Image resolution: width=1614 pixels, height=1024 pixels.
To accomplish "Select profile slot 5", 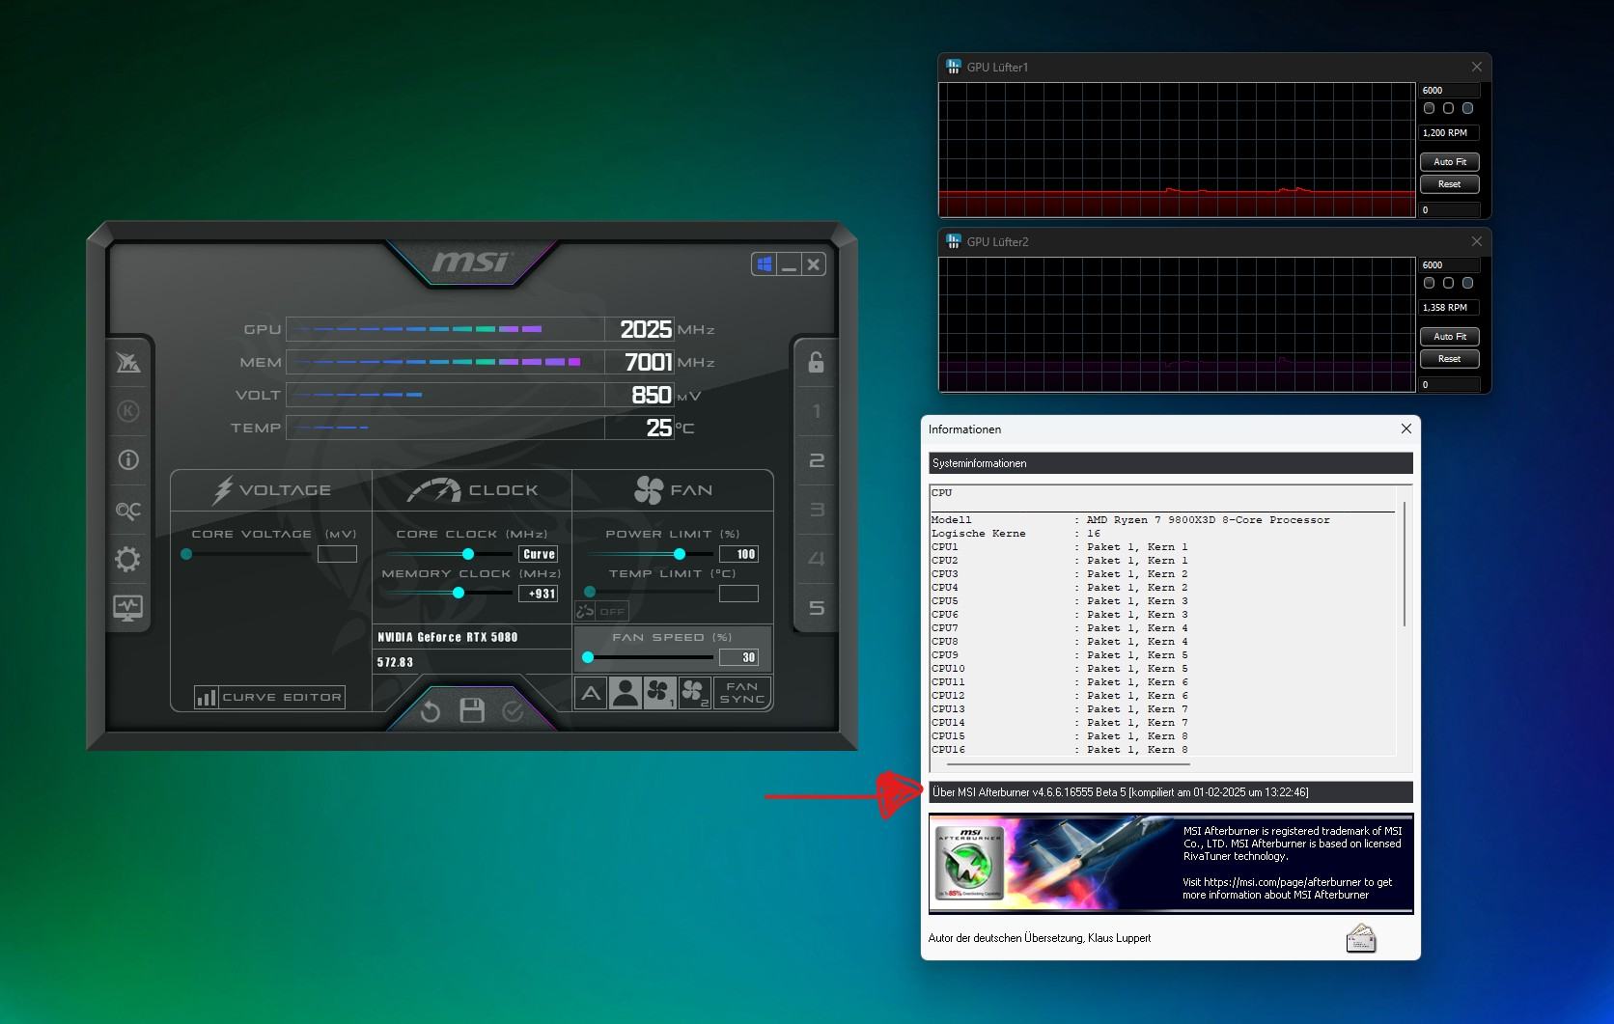I will 817,609.
